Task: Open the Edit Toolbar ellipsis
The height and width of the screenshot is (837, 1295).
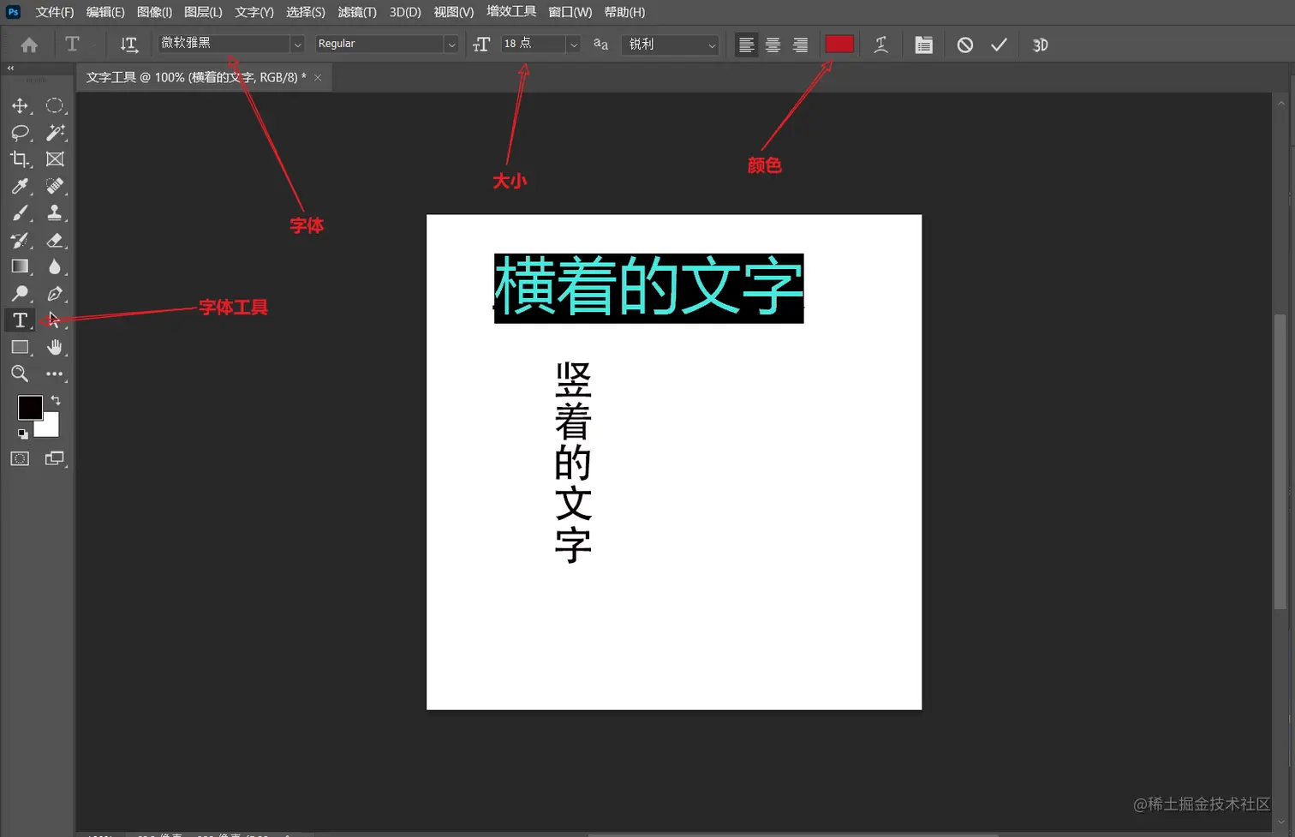Action: 55,374
